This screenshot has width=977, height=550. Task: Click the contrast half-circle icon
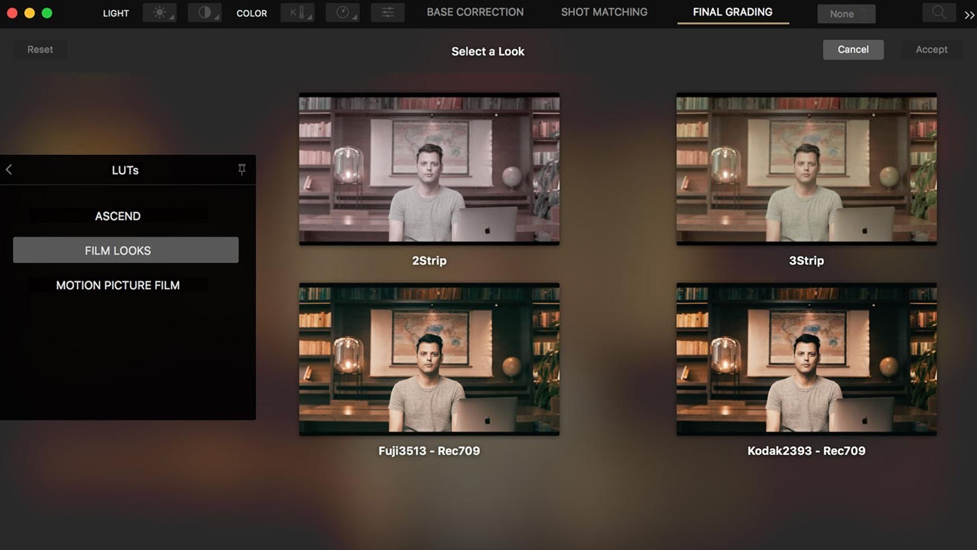pyautogui.click(x=204, y=13)
